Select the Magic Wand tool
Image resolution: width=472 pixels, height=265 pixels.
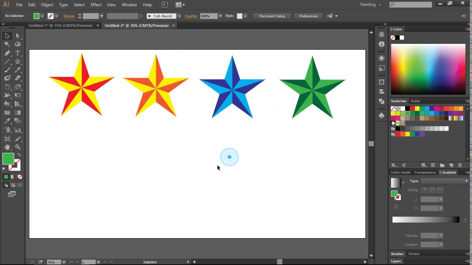(7, 44)
